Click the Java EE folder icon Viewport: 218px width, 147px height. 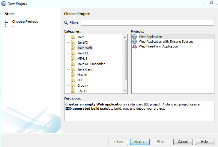coord(73,53)
